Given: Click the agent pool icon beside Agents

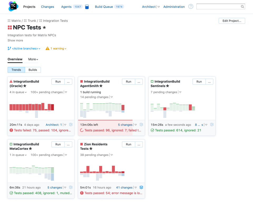Looking at the screenshot, I should click(x=87, y=7).
